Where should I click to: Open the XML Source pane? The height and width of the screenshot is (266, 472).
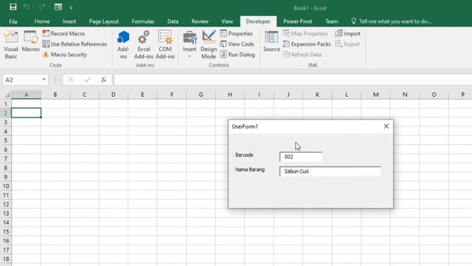271,41
